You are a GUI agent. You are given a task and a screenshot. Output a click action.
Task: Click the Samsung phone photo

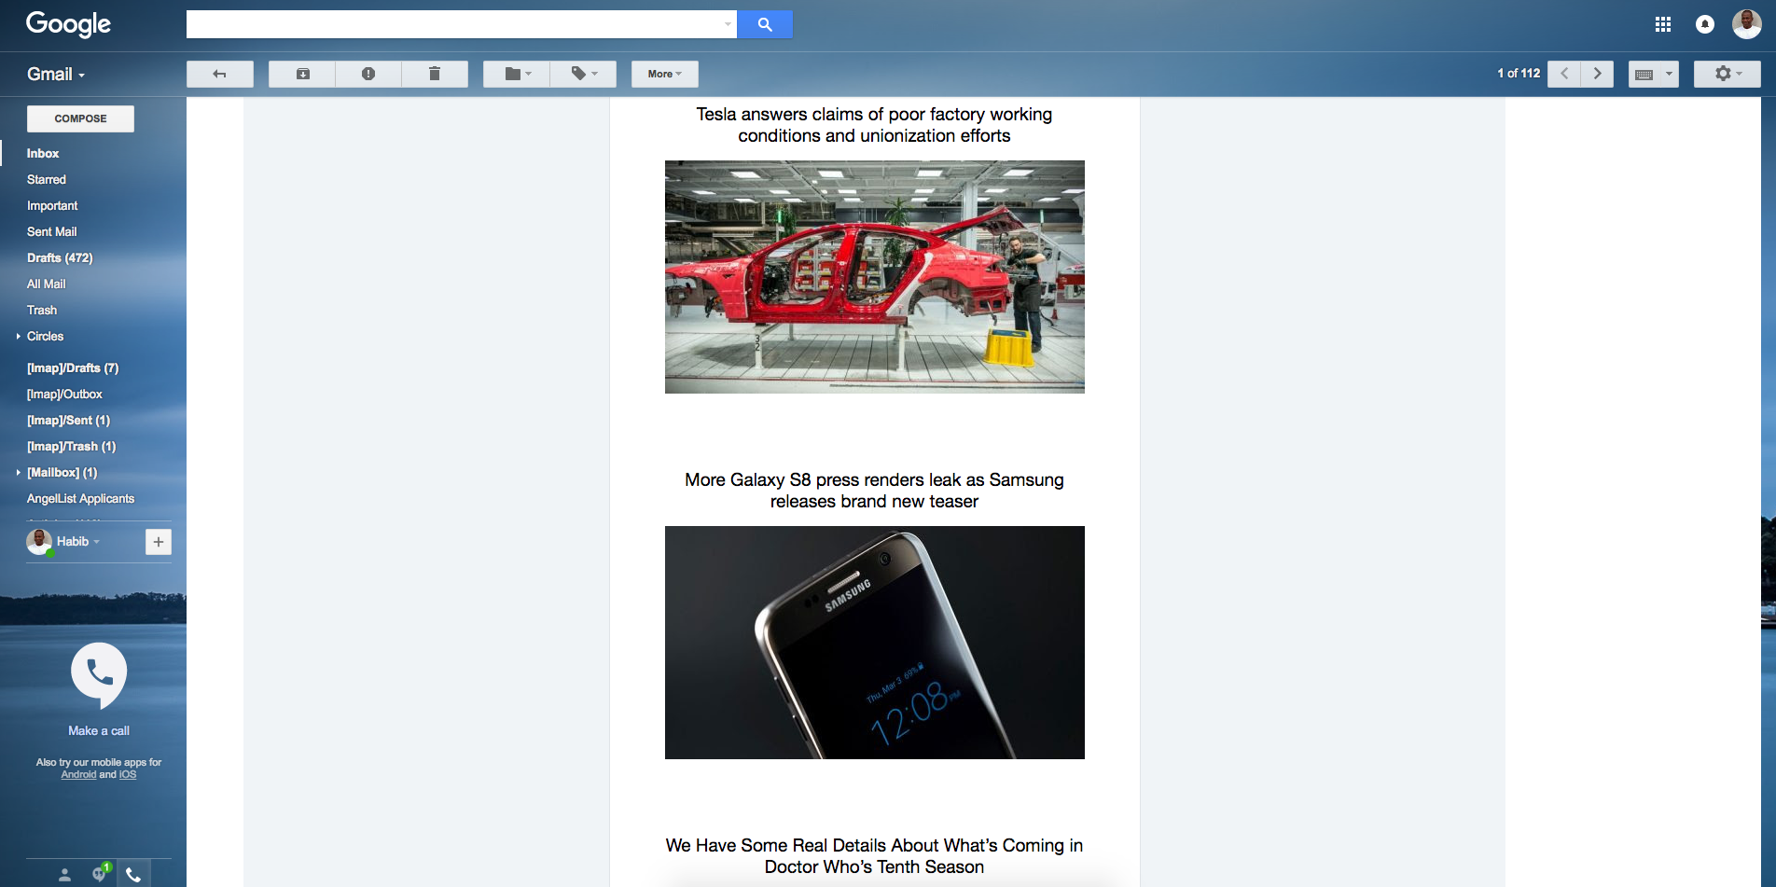tap(875, 643)
